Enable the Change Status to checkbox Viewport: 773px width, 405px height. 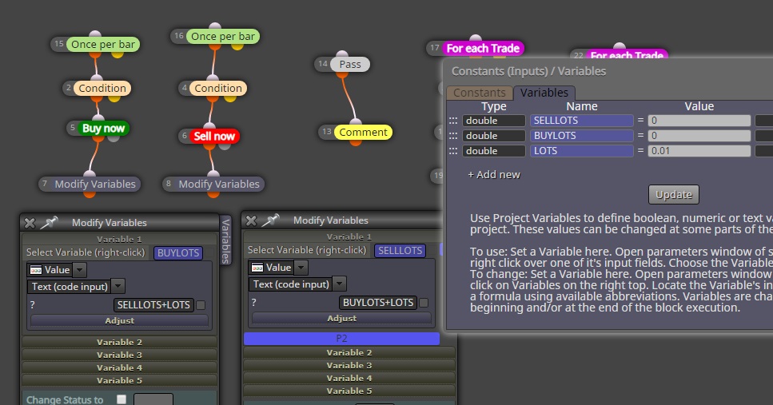click(x=122, y=399)
